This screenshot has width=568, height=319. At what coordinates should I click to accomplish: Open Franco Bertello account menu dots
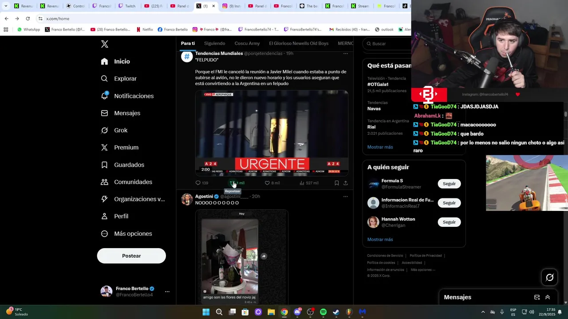click(167, 292)
